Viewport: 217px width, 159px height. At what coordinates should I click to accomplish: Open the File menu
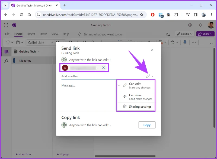coord(7,34)
